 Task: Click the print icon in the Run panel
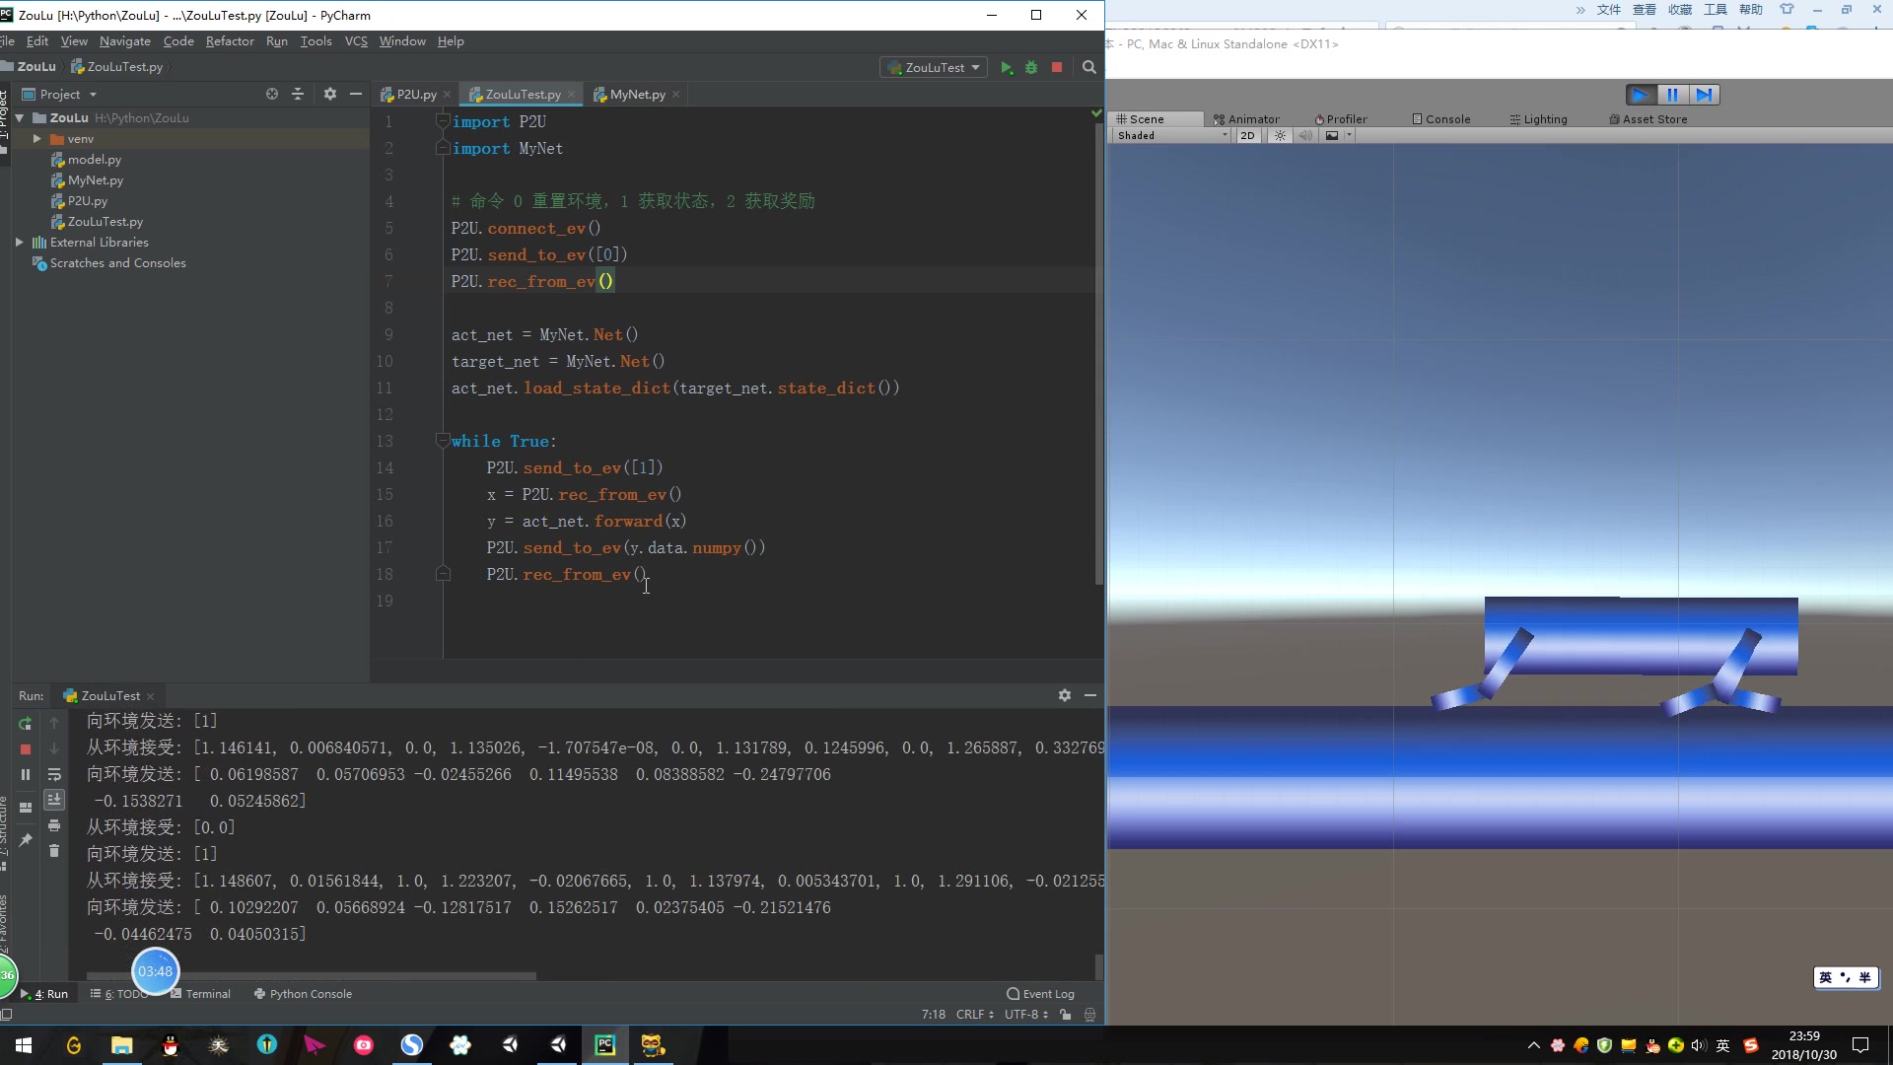[x=54, y=825]
